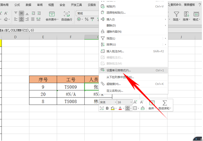The width and height of the screenshot is (203, 141).
Task: Click the 合并居中 merge icon
Action: (x=52, y=14)
